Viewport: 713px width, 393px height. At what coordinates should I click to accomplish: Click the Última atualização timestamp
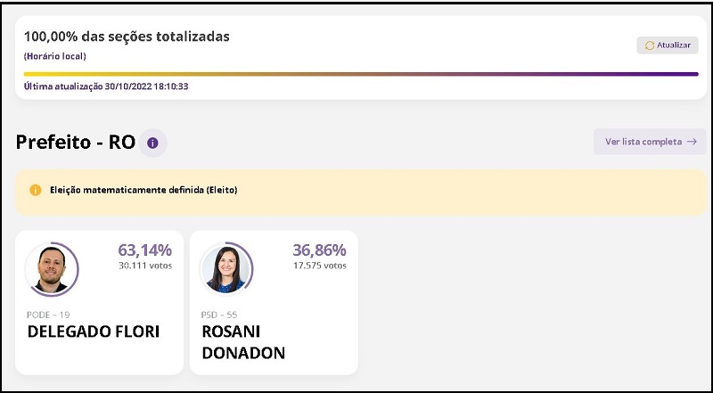click(106, 86)
